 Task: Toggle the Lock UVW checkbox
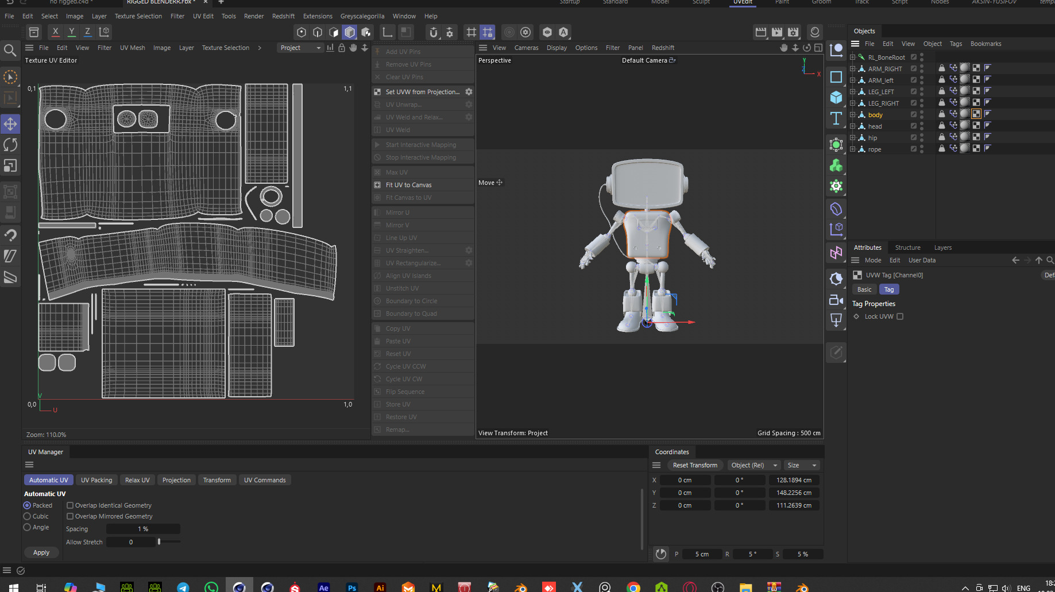pyautogui.click(x=900, y=316)
